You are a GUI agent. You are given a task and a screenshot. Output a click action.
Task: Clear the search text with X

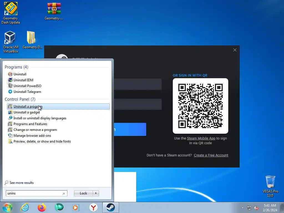(64, 193)
